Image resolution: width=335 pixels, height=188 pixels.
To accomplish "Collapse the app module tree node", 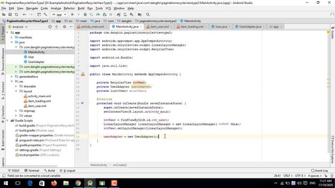I will (x=7, y=32).
